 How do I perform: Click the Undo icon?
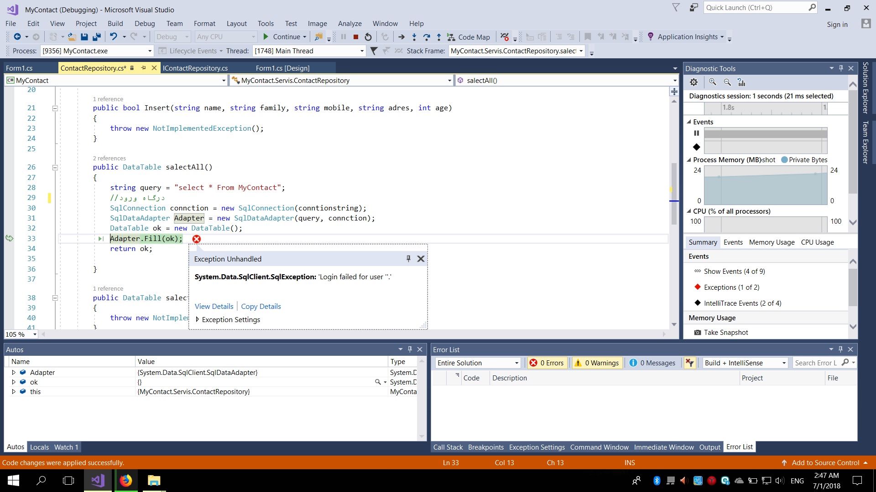113,37
